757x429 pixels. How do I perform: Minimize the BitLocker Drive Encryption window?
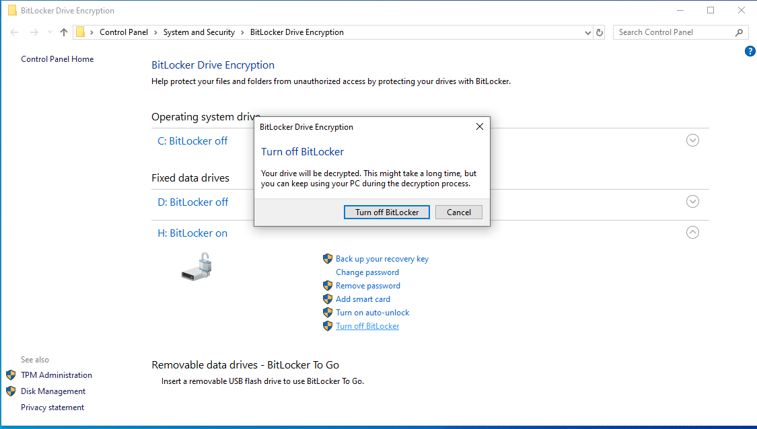tap(680, 10)
